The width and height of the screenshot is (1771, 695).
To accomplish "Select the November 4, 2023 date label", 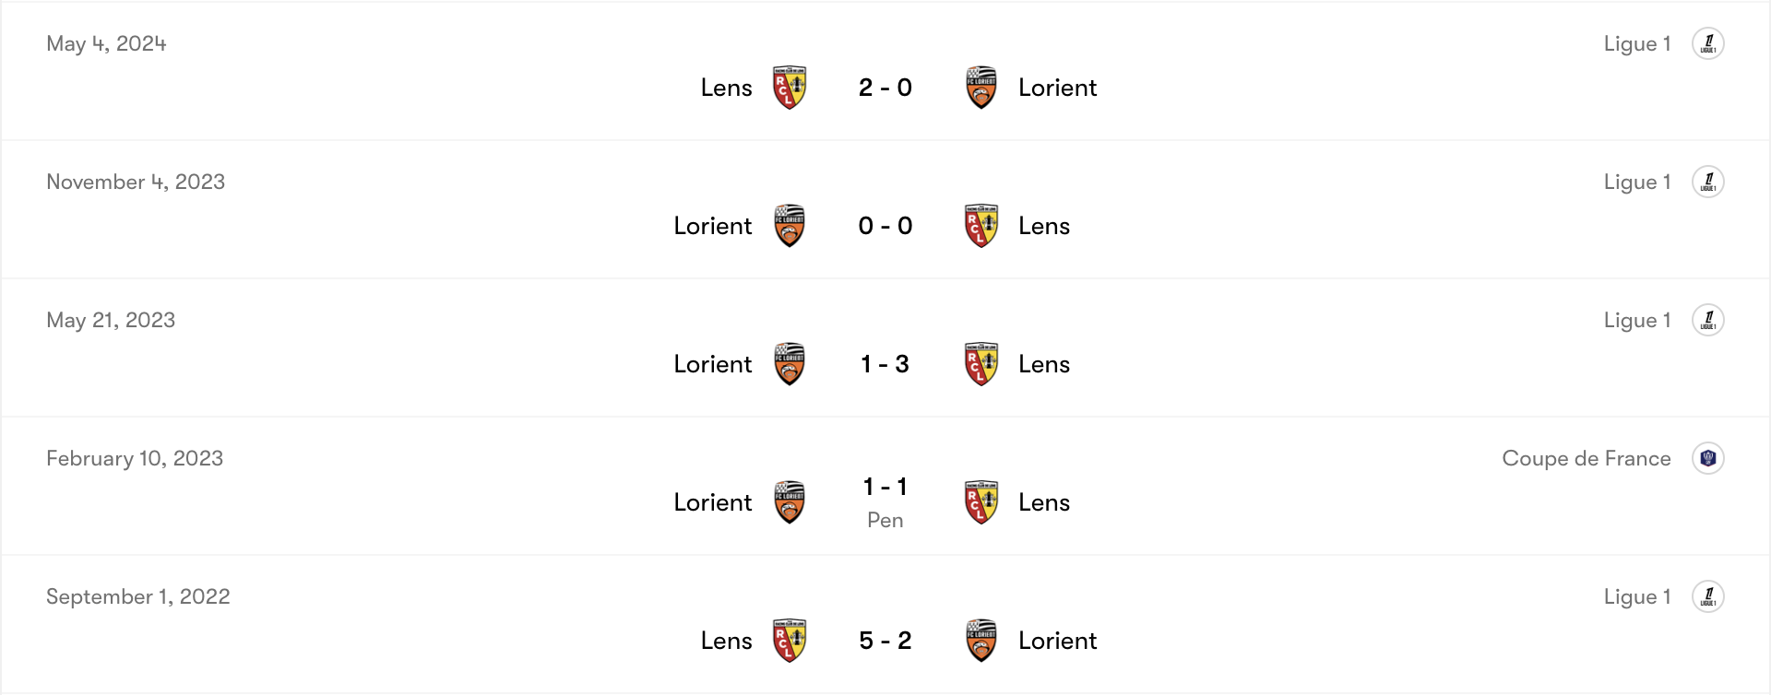I will point(135,182).
